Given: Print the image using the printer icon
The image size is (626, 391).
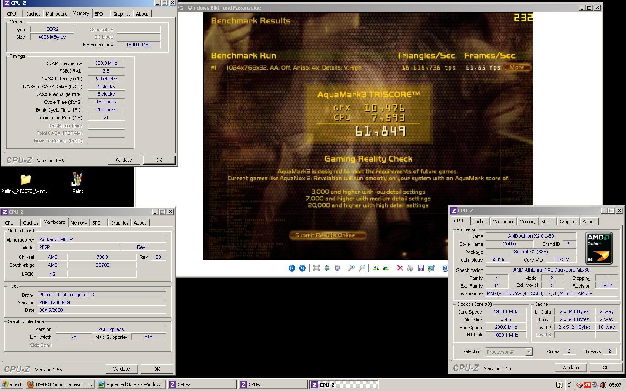Looking at the screenshot, I should (x=410, y=268).
